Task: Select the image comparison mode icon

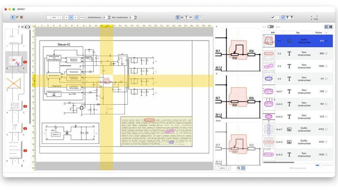Action: pos(182,17)
